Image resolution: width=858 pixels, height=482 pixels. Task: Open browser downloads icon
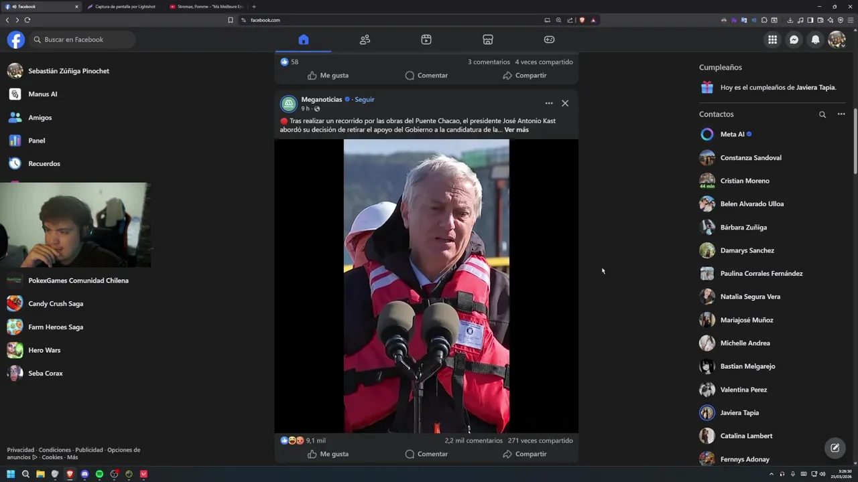click(790, 20)
